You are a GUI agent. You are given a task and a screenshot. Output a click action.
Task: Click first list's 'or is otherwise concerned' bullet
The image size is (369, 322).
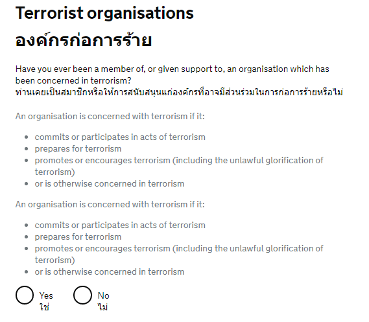110,183
